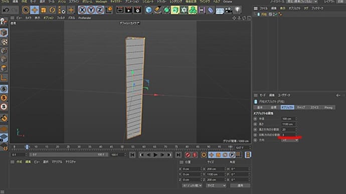The image size is (346, 194).
Task: Click the Make Editable icon in left sidebar
Action: click(4, 21)
